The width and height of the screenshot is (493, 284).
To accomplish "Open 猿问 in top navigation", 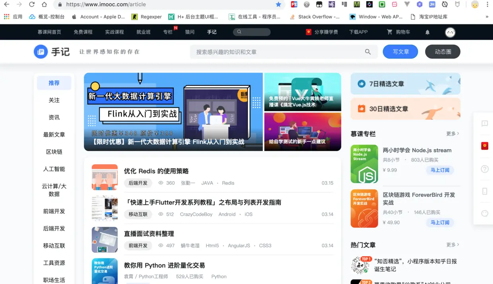I will pos(190,32).
